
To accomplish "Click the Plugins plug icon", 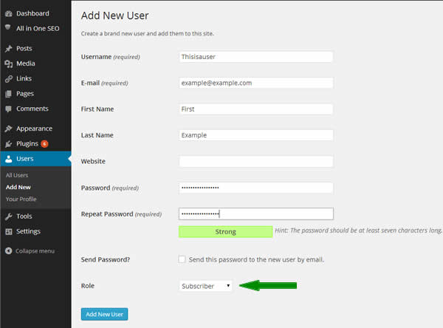I will [8, 143].
